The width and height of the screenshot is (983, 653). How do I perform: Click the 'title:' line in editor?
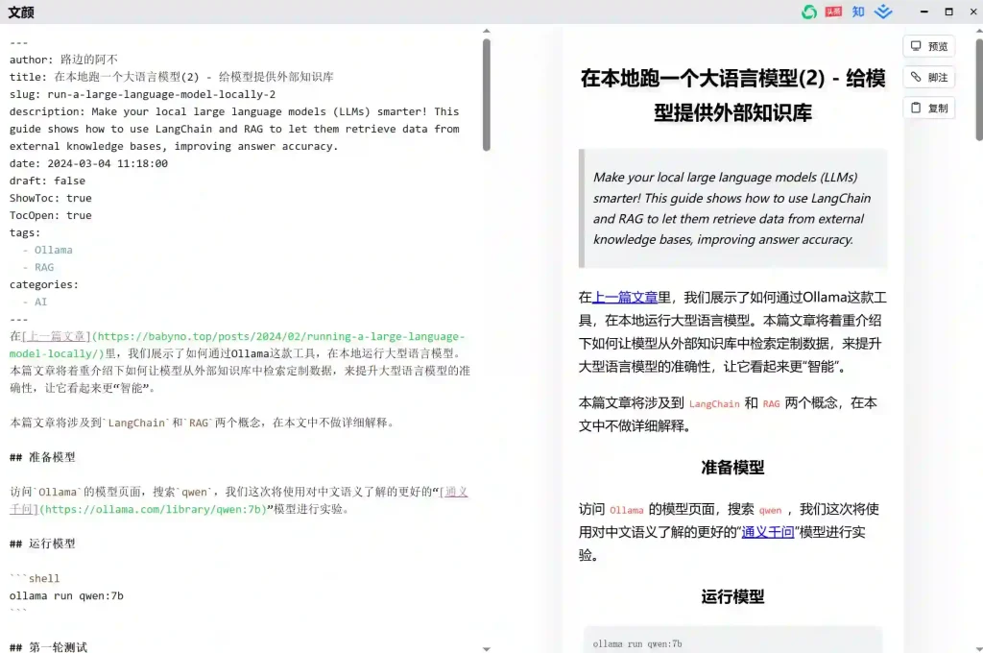tap(171, 77)
